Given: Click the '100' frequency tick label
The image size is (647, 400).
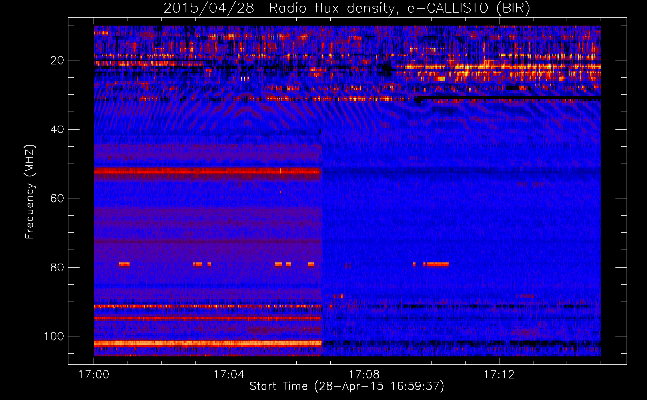Looking at the screenshot, I should (54, 336).
